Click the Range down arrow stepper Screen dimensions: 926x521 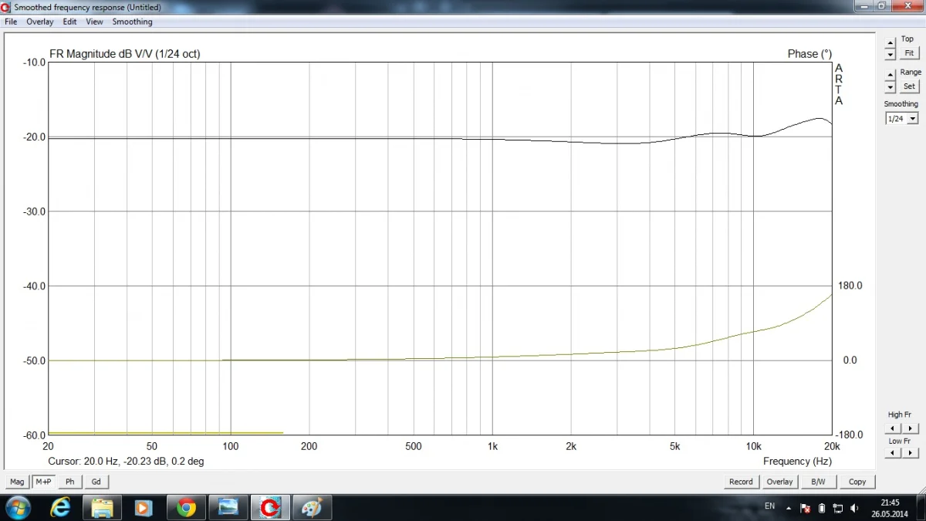tap(891, 87)
